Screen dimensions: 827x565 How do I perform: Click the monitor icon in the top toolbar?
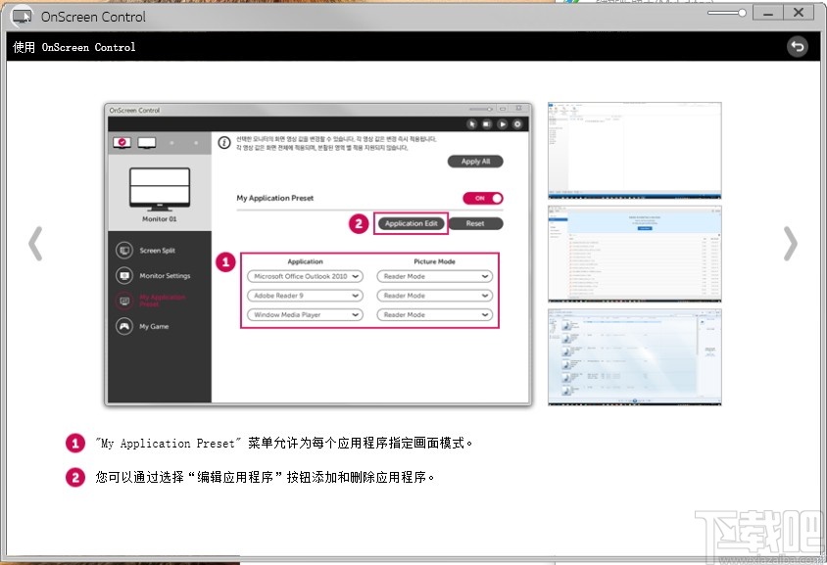point(486,124)
